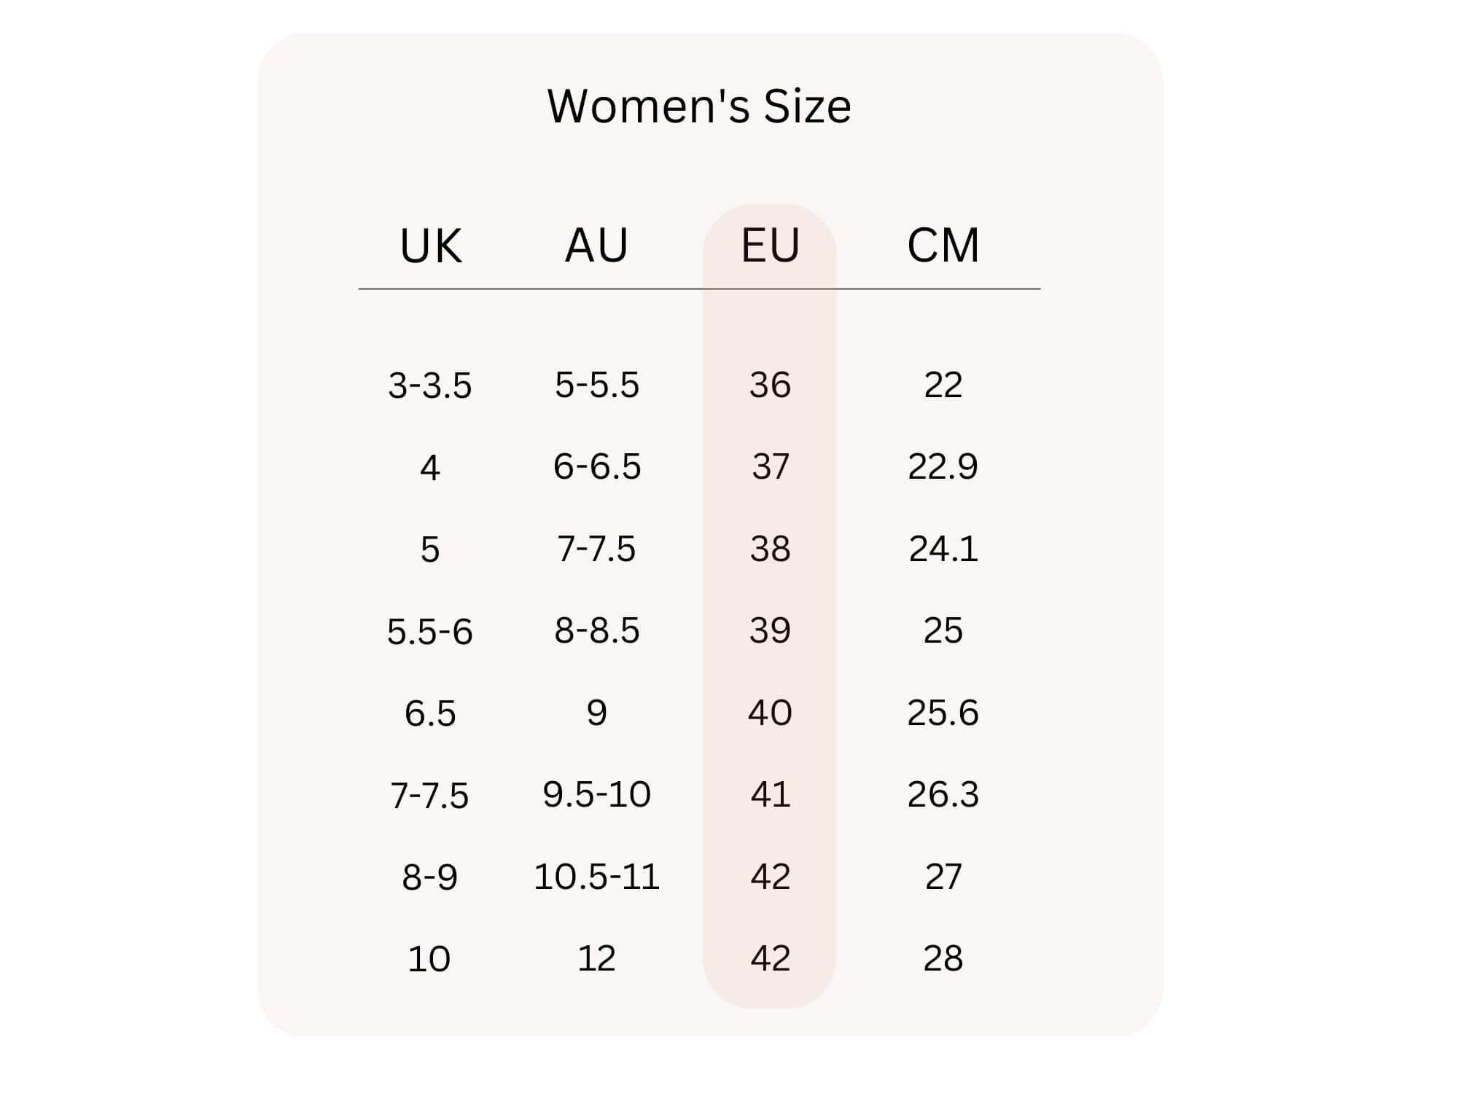Click the highlighted EU column header

[x=770, y=245]
